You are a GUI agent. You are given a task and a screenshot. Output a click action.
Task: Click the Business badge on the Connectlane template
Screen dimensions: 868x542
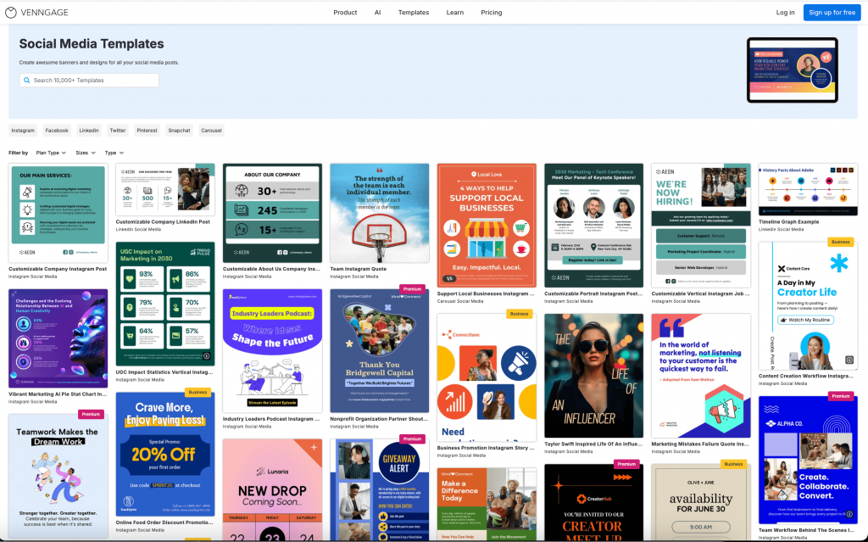point(519,314)
